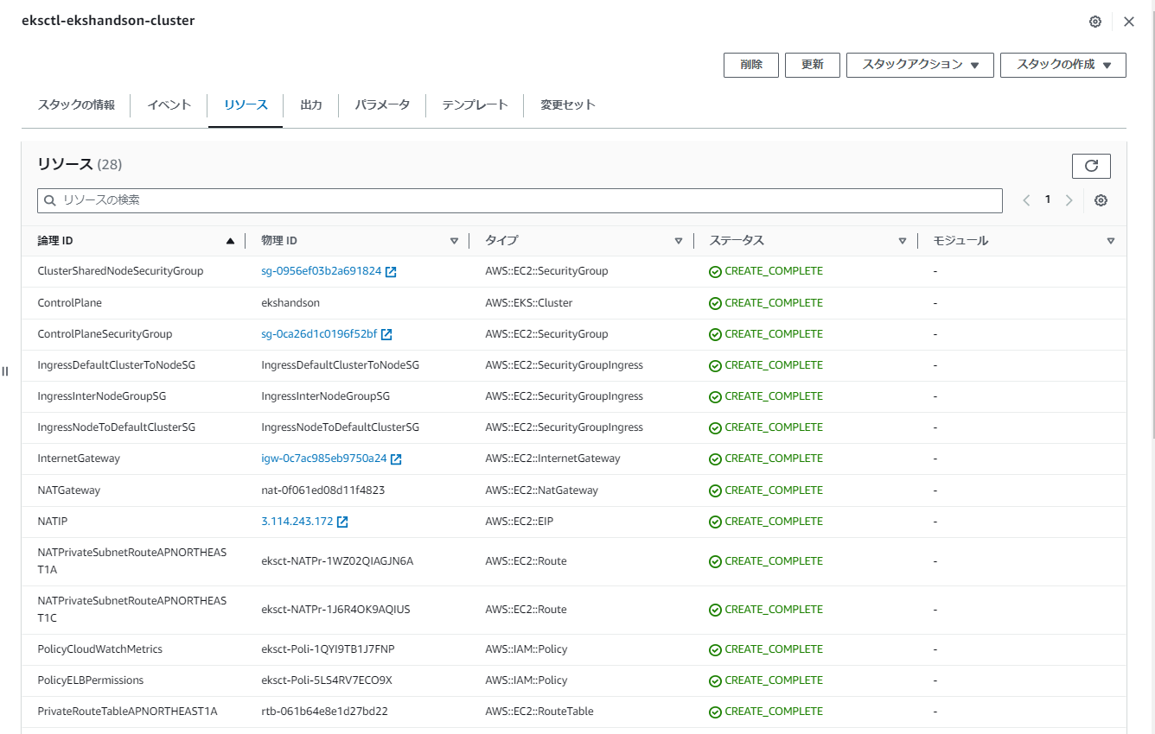
Task: Switch to イベント tab
Action: pos(169,105)
